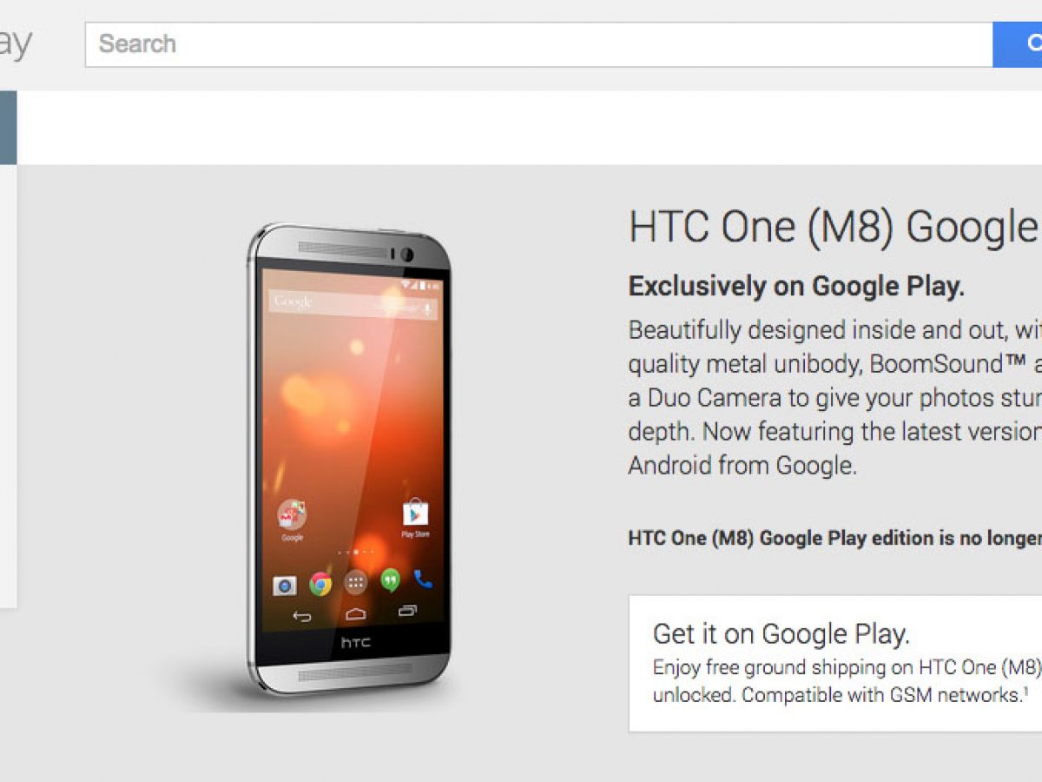Tap the Back navigation icon on phone
The image size is (1042, 782).
click(301, 617)
